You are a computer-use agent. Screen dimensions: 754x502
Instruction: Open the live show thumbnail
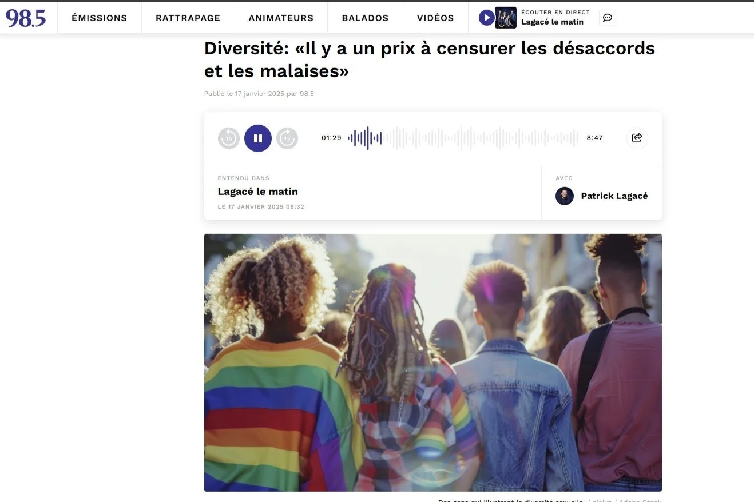[506, 18]
